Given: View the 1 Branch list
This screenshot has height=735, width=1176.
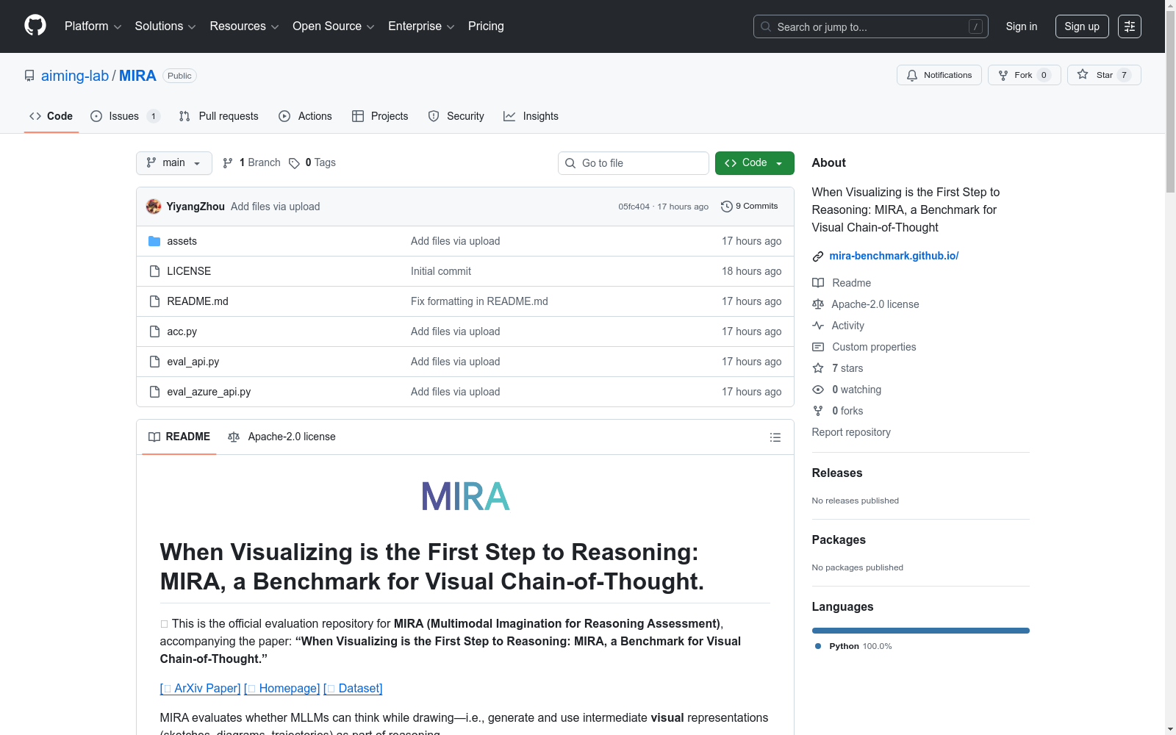Looking at the screenshot, I should tap(252, 163).
